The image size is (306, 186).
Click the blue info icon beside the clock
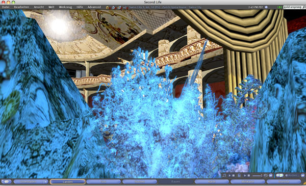pos(266,7)
